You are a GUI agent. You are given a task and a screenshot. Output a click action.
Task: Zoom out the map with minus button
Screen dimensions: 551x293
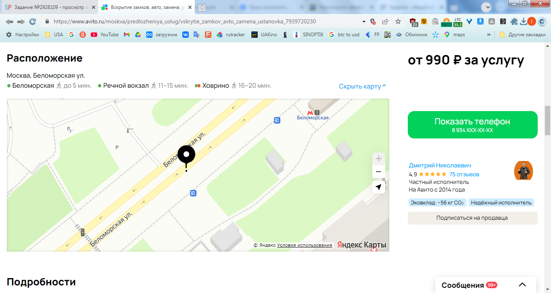tap(378, 172)
